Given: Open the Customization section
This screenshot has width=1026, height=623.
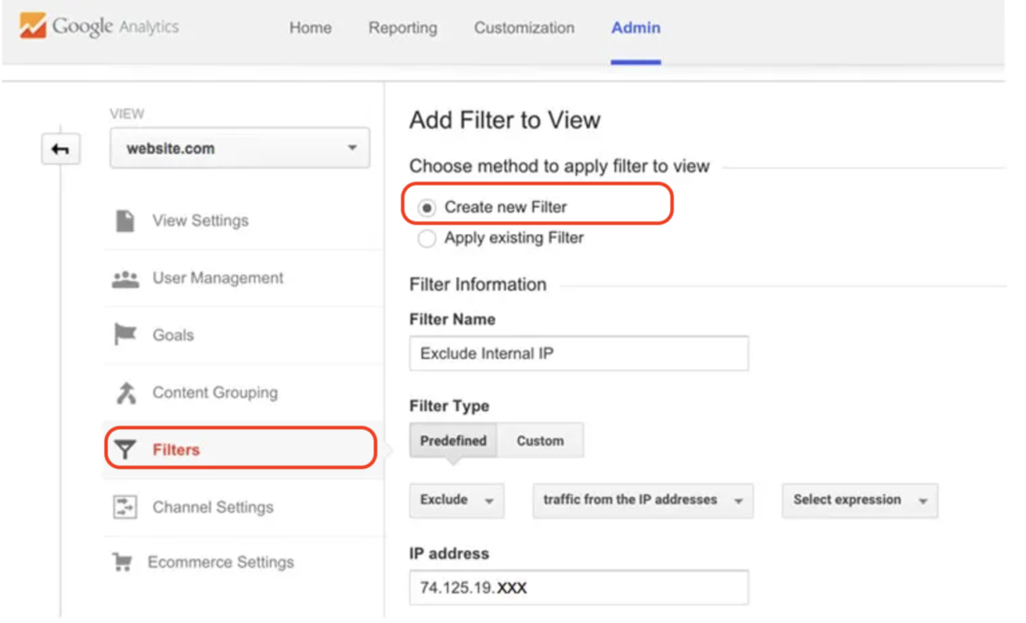Looking at the screenshot, I should [523, 28].
